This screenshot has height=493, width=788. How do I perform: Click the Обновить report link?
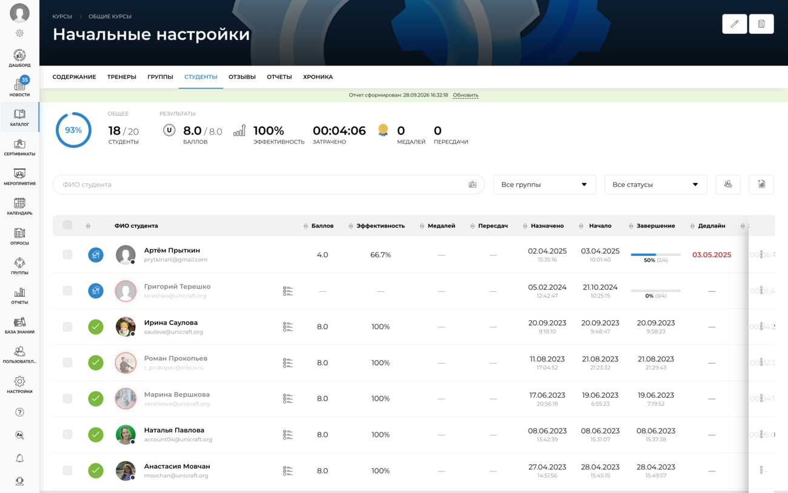466,95
